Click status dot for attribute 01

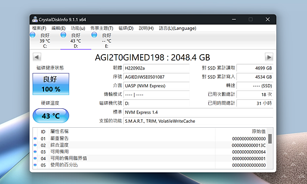tap(35, 139)
